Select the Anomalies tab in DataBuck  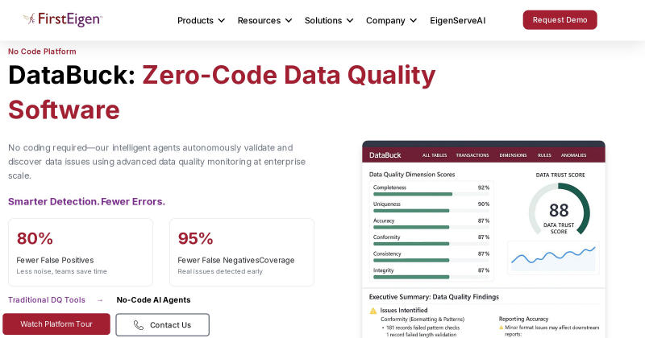tap(573, 155)
